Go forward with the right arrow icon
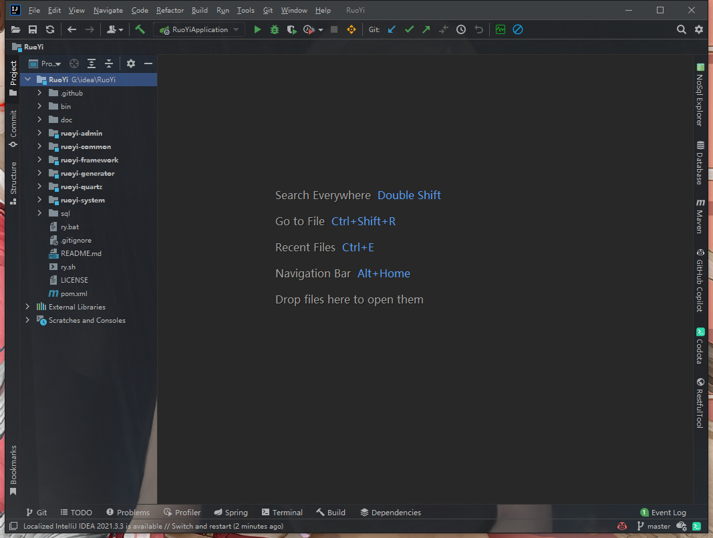 [90, 29]
